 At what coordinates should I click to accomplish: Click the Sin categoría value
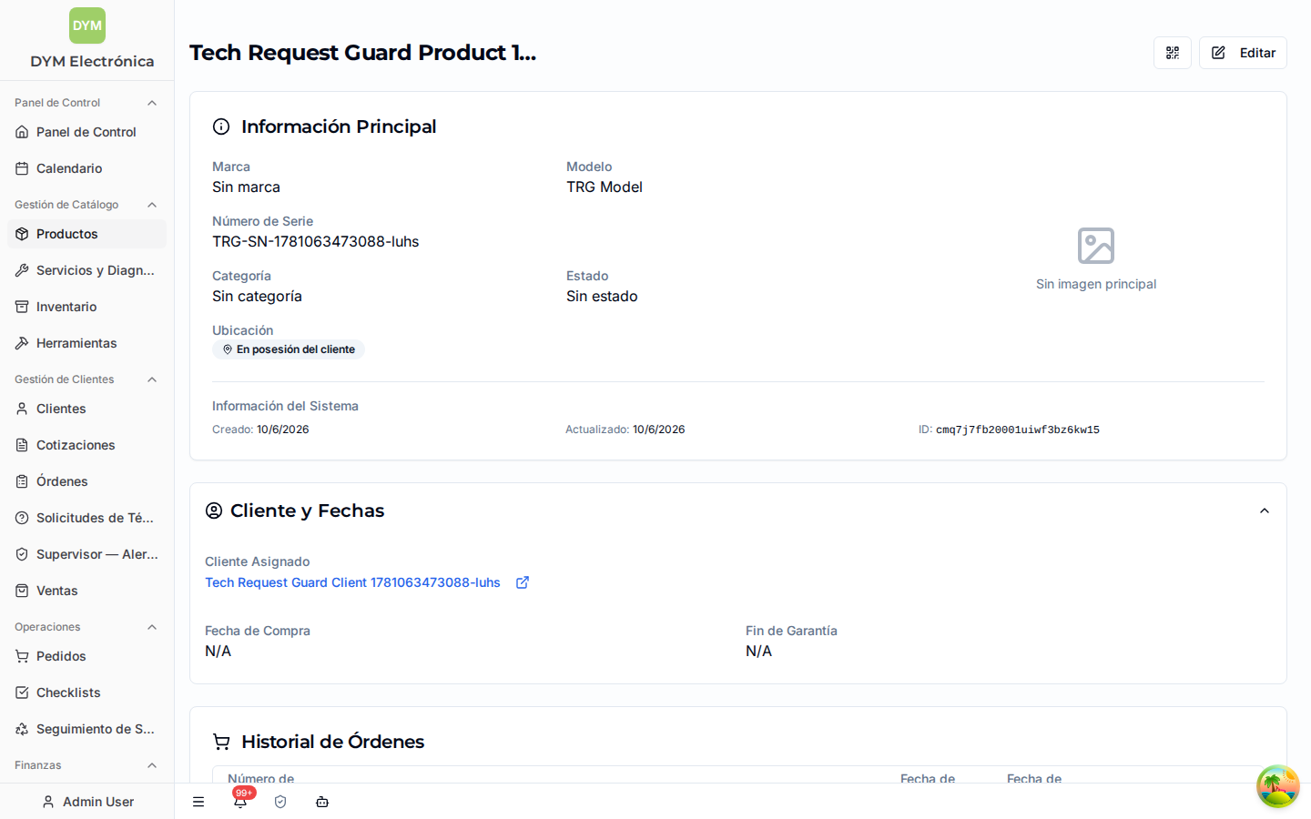[257, 296]
